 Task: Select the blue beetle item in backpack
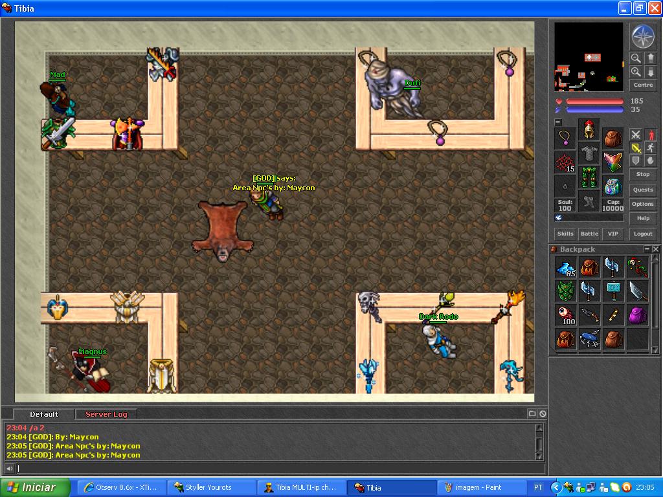(x=589, y=339)
